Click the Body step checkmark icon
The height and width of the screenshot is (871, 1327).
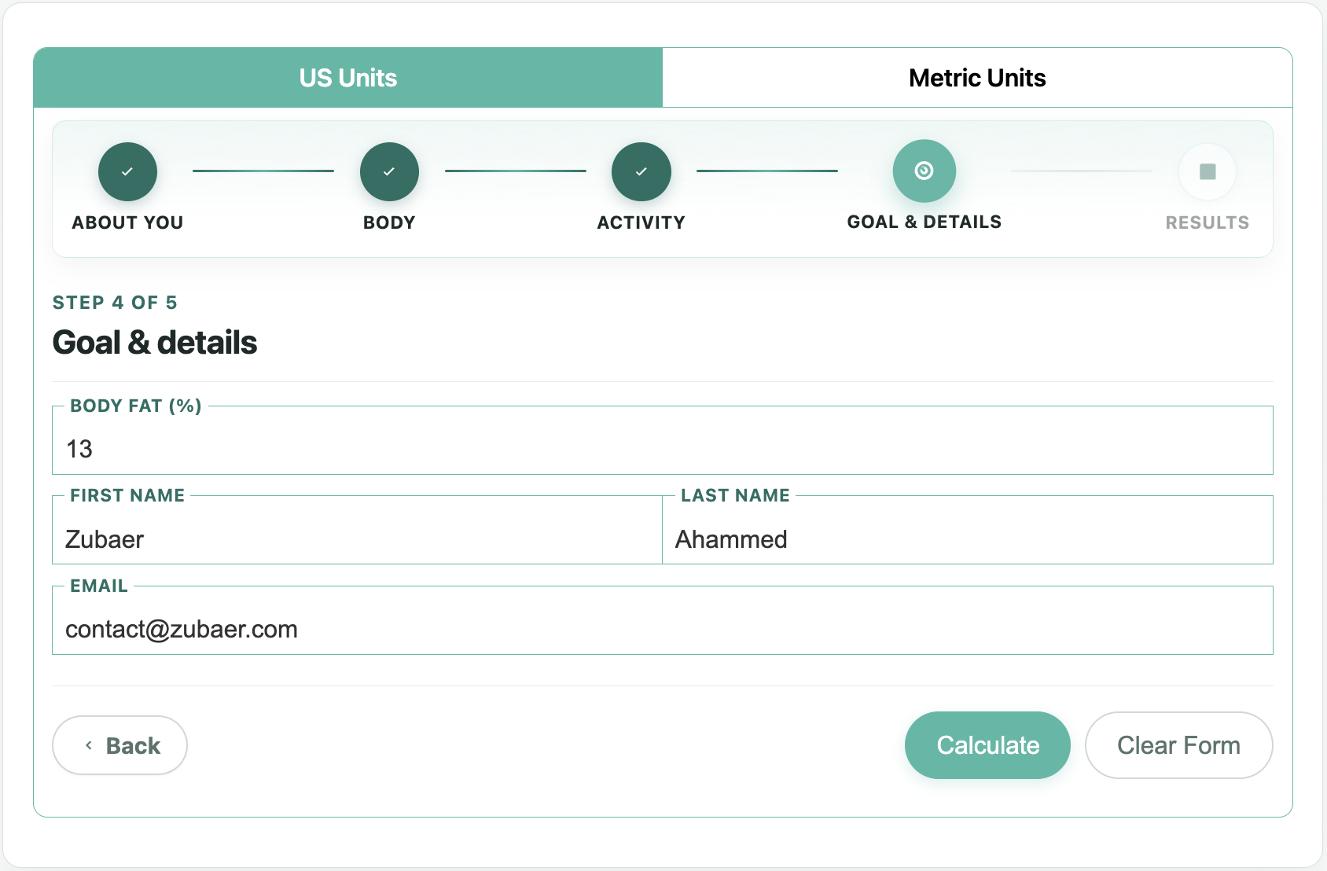389,171
